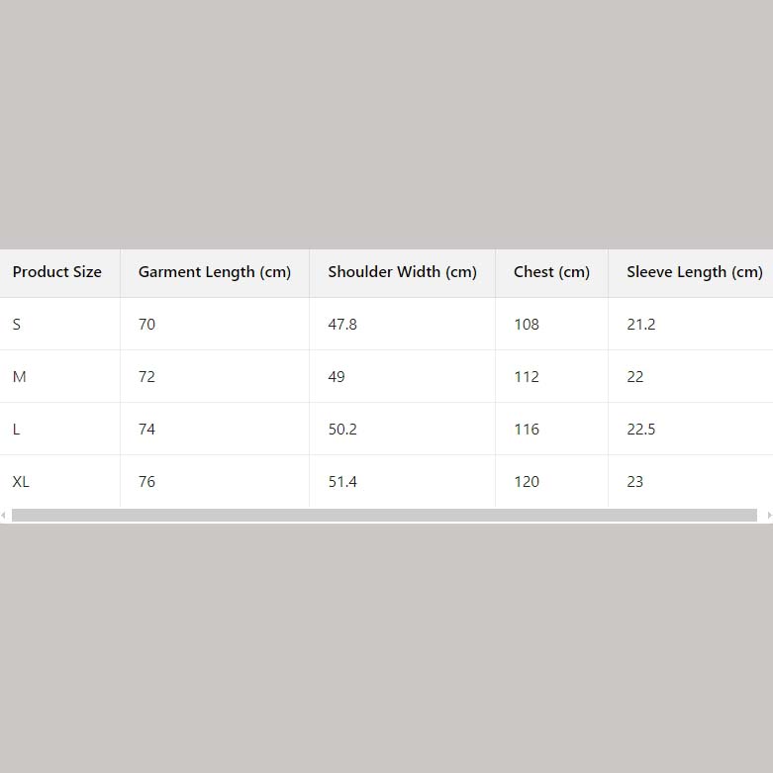Image resolution: width=773 pixels, height=773 pixels.
Task: Click the horizontal scrollbar thumb below the table
Action: tap(384, 516)
